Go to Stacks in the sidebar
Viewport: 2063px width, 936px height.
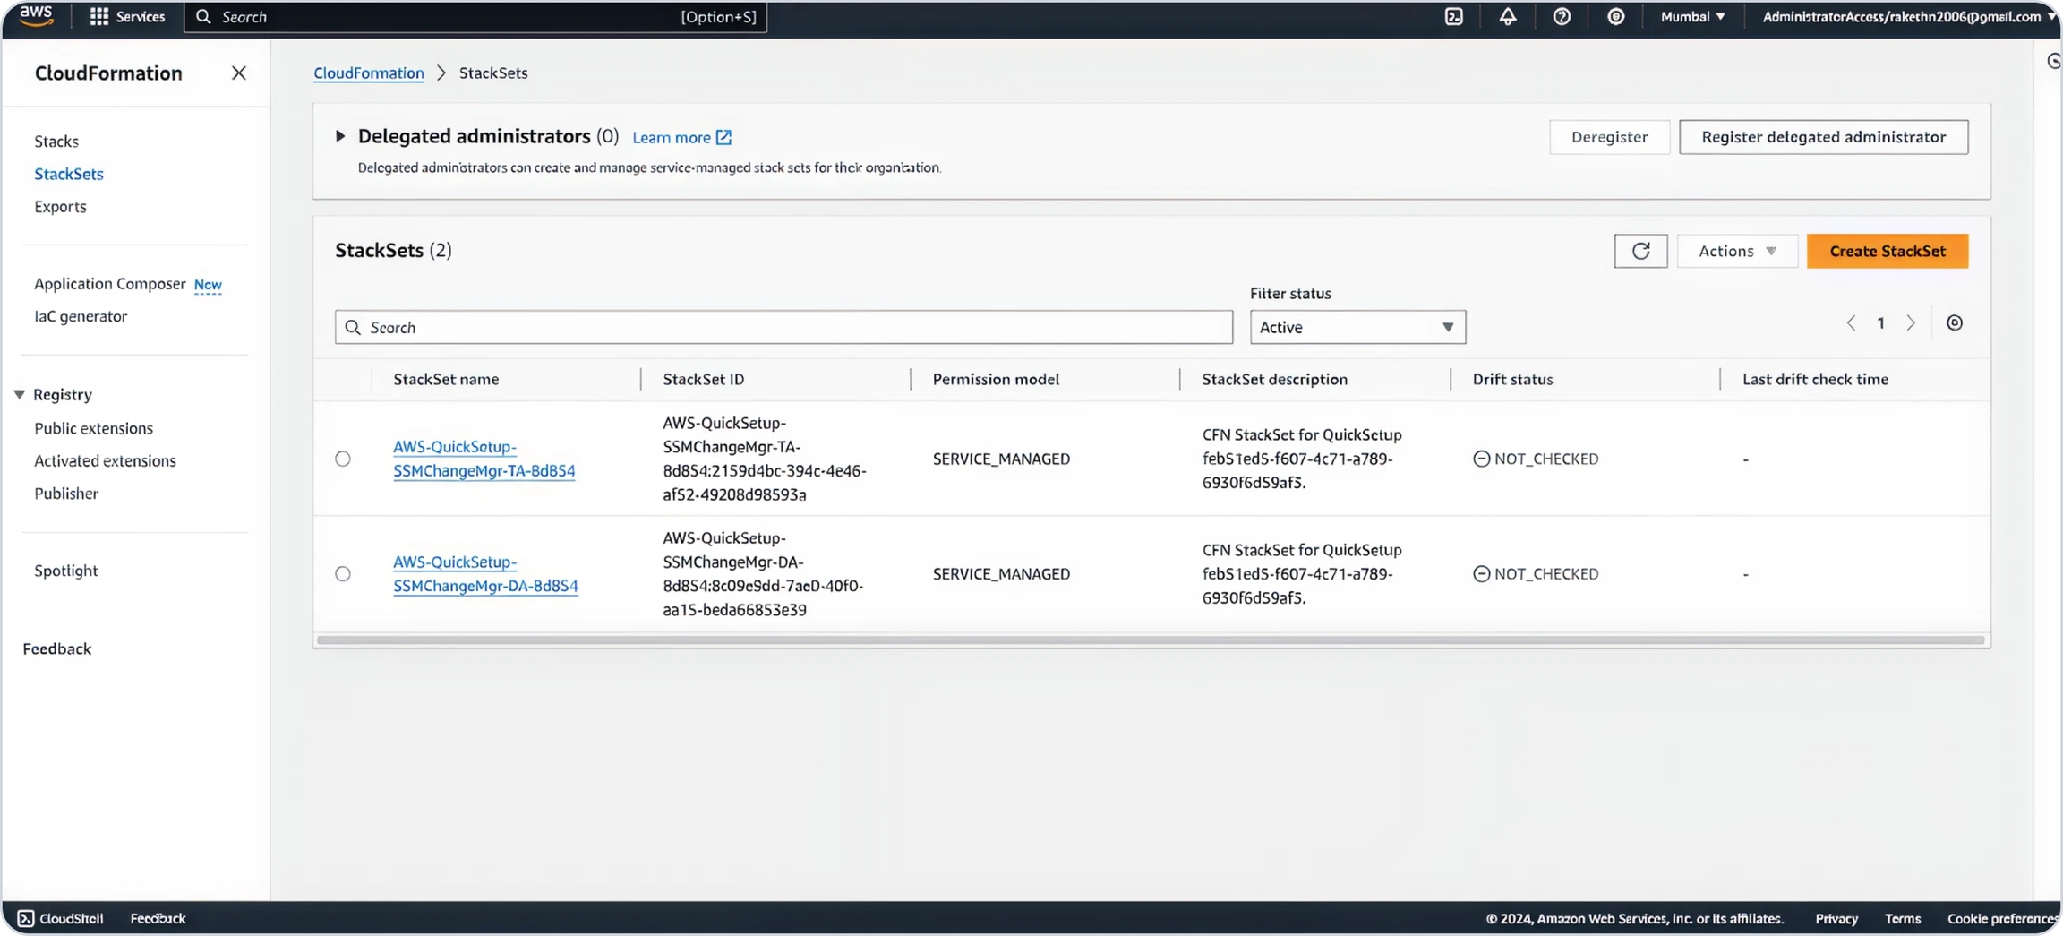point(56,142)
